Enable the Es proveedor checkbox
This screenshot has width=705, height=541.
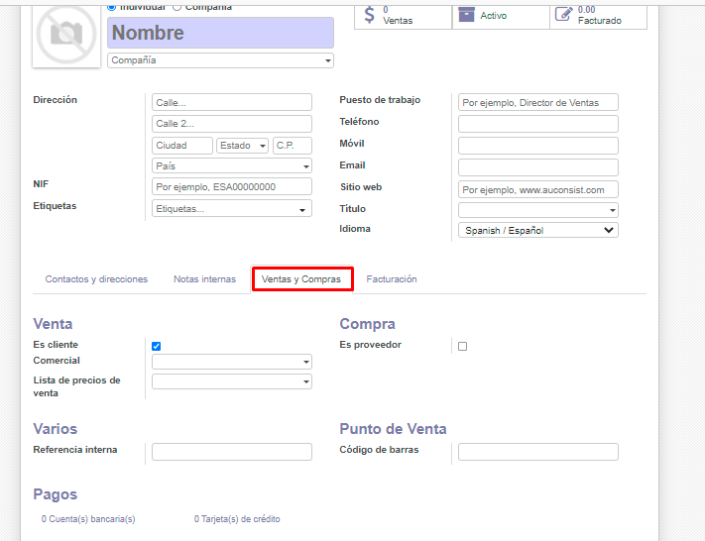tap(462, 346)
